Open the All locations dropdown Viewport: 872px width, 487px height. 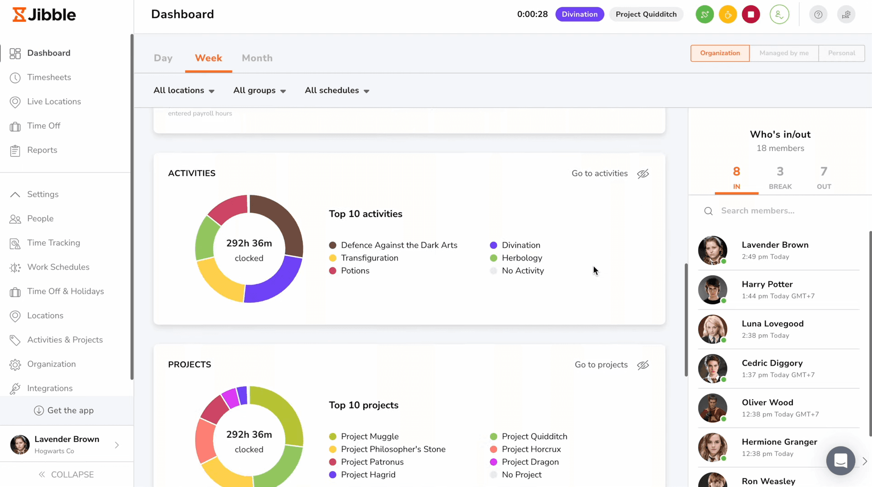(x=184, y=90)
